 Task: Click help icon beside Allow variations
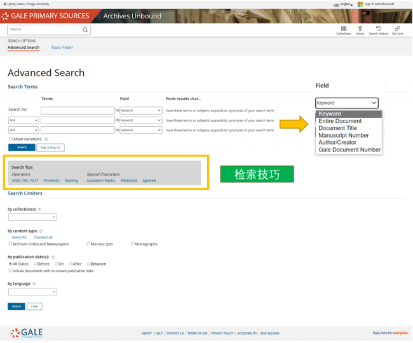(x=46, y=139)
